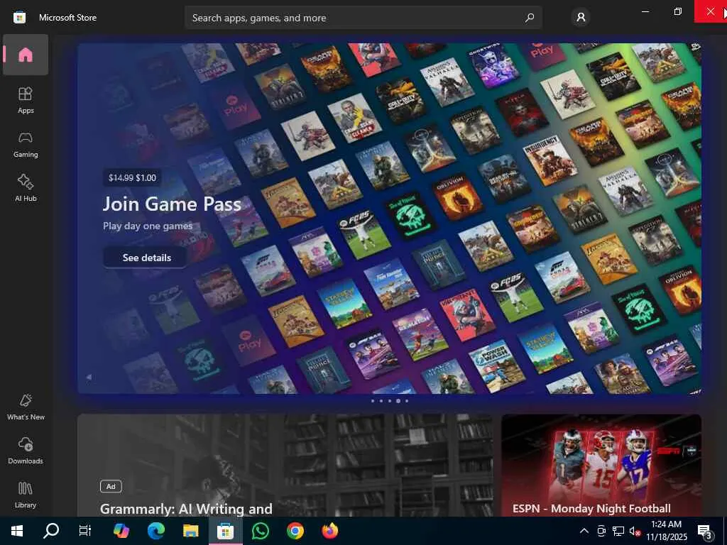Open the Windows Start menu
The image size is (727, 545).
click(17, 531)
